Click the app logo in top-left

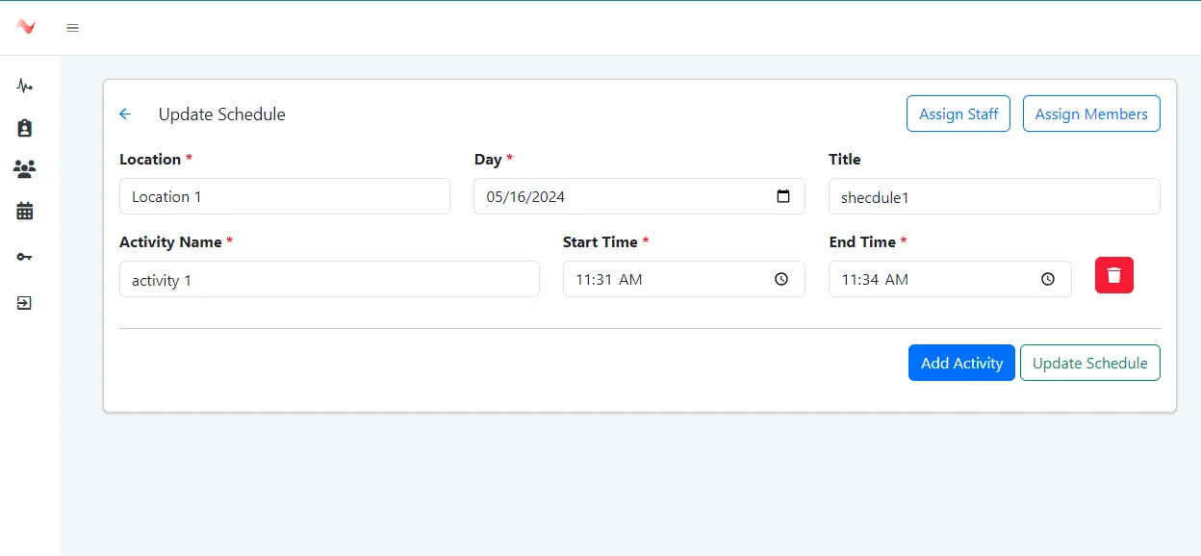tap(26, 27)
